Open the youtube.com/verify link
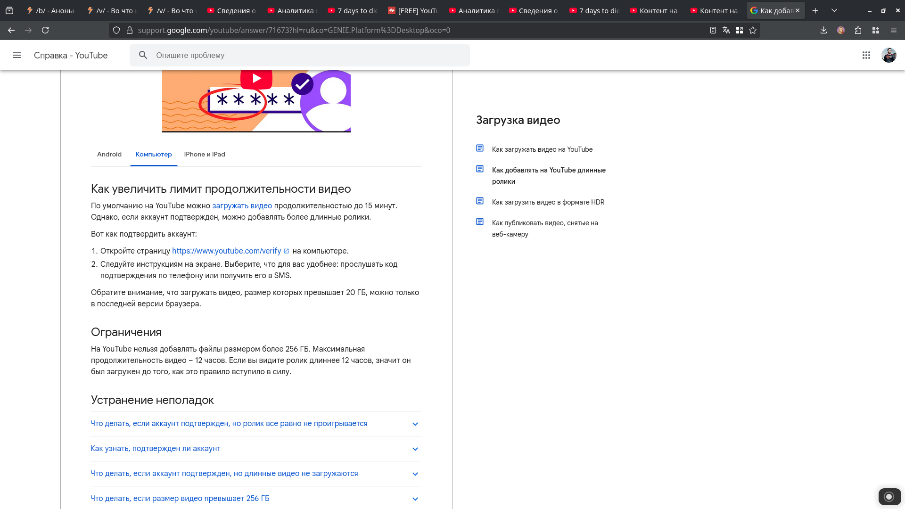 (227, 251)
